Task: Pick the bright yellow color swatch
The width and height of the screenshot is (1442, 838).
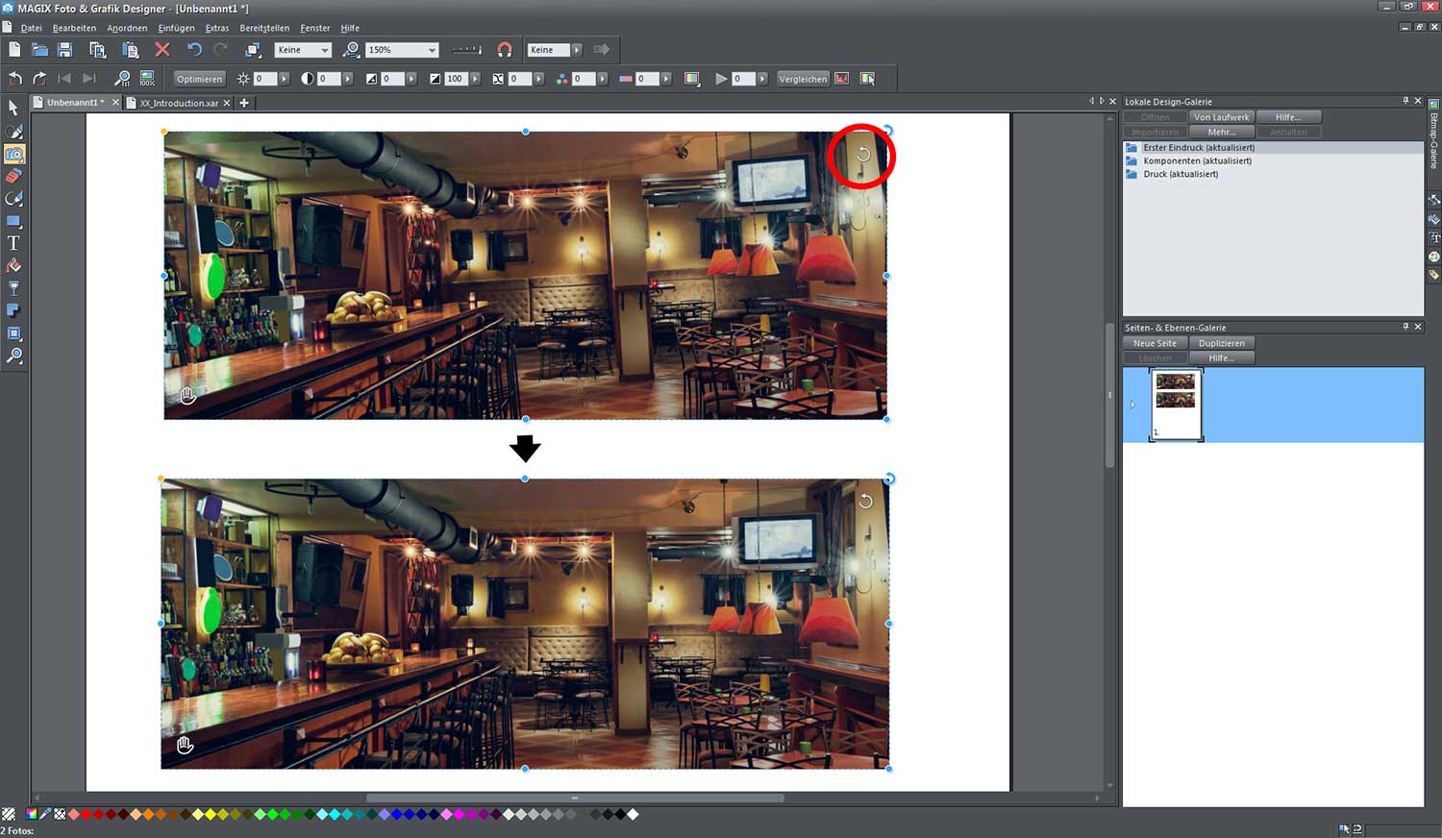Action: coord(211,814)
